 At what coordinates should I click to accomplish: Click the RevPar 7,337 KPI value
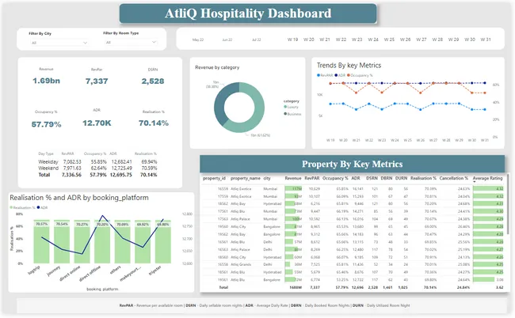(97, 81)
